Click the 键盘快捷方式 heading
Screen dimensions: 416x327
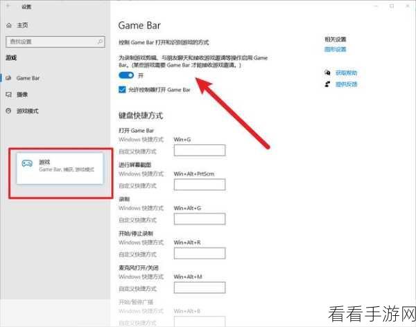click(141, 115)
